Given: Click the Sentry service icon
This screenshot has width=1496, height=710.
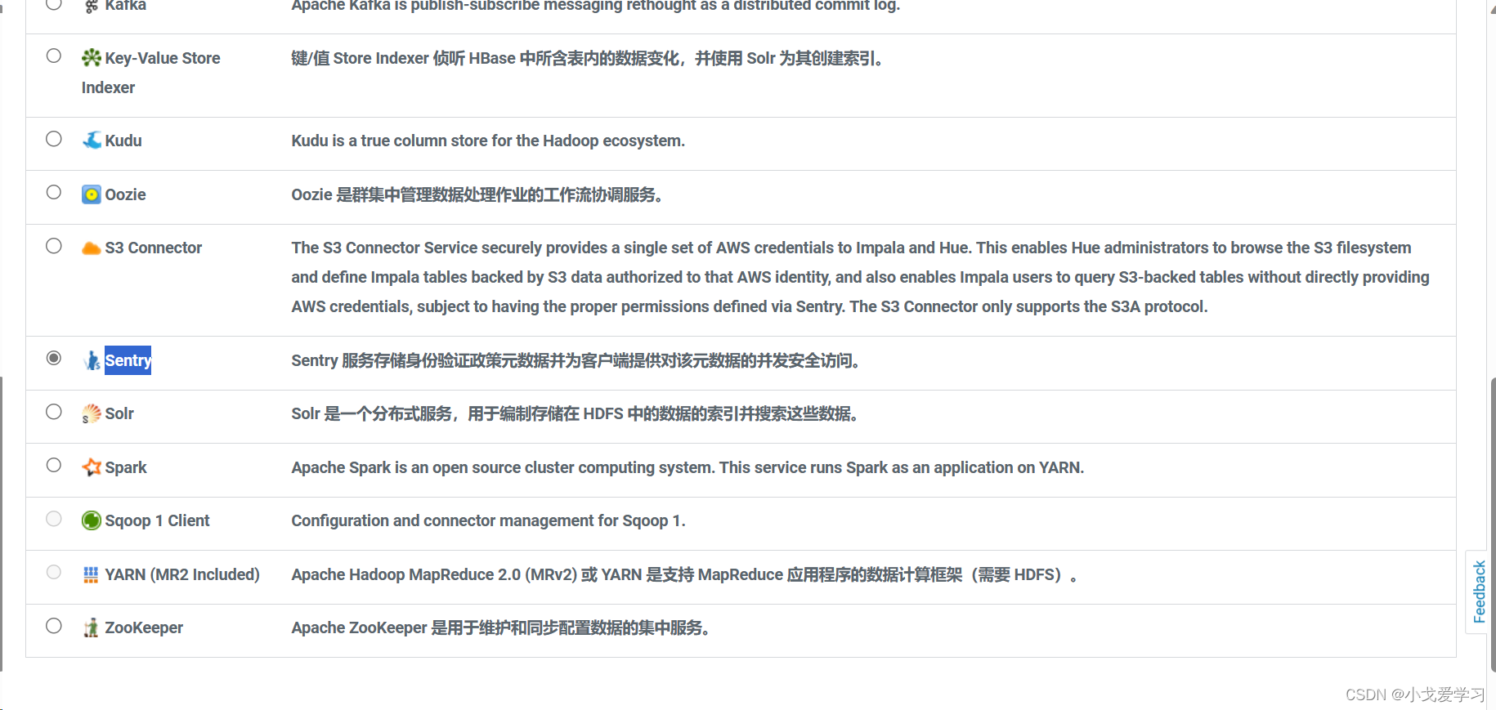Looking at the screenshot, I should coord(92,360).
